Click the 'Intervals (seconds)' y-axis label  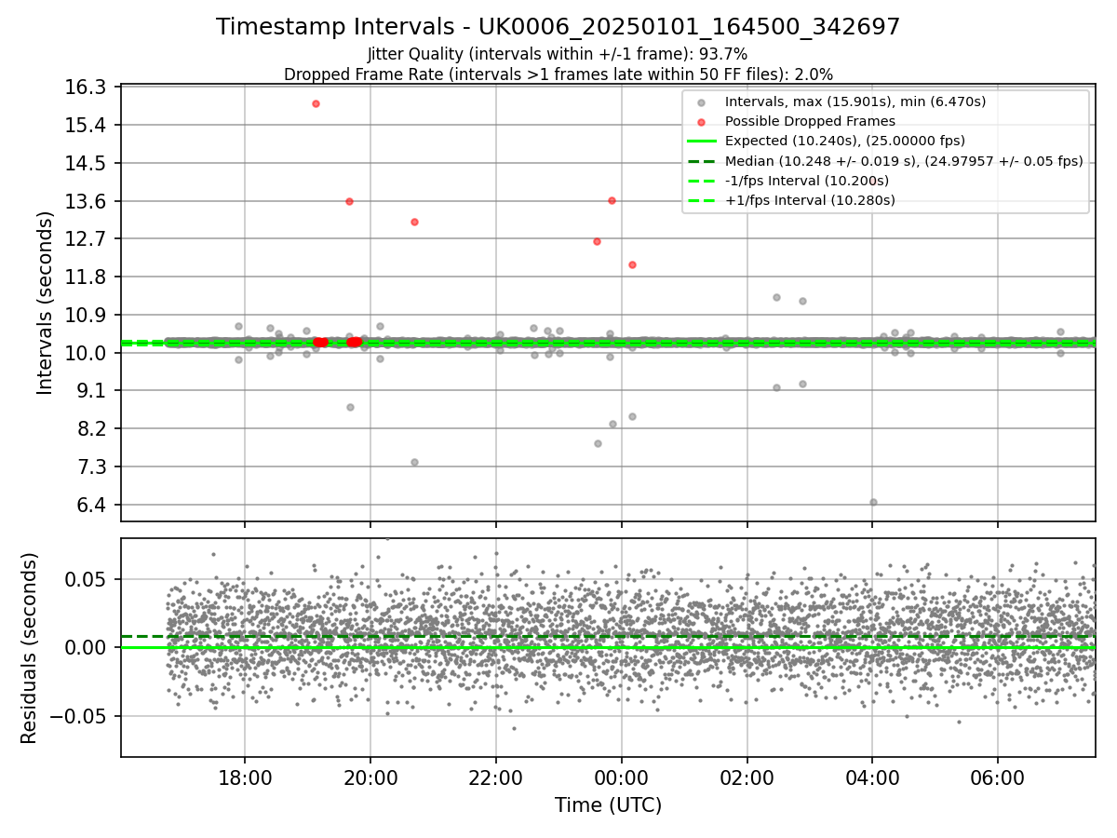pyautogui.click(x=46, y=303)
